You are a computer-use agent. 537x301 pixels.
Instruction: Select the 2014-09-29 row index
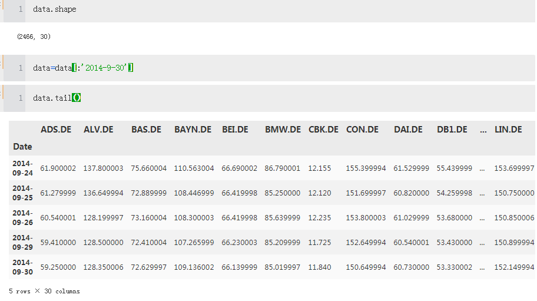point(22,242)
